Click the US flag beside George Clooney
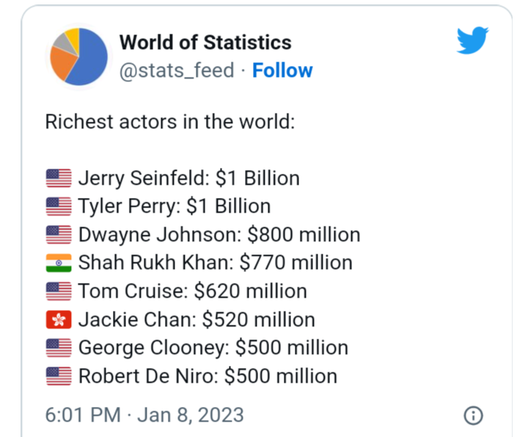 (x=59, y=348)
